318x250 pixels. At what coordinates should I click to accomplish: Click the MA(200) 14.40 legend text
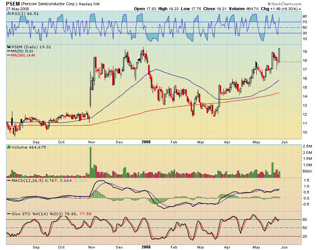click(x=23, y=55)
